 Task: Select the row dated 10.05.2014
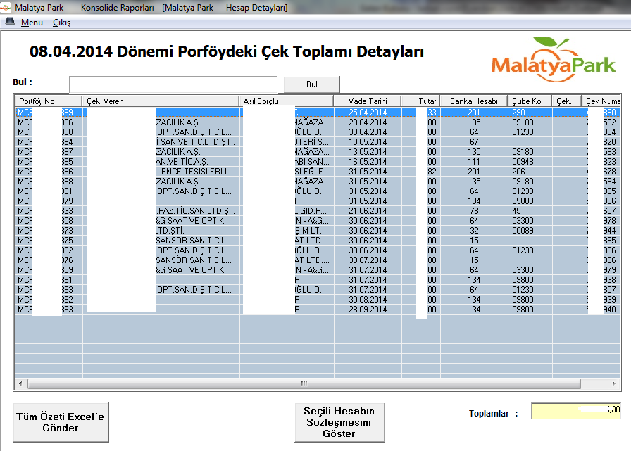click(317, 142)
